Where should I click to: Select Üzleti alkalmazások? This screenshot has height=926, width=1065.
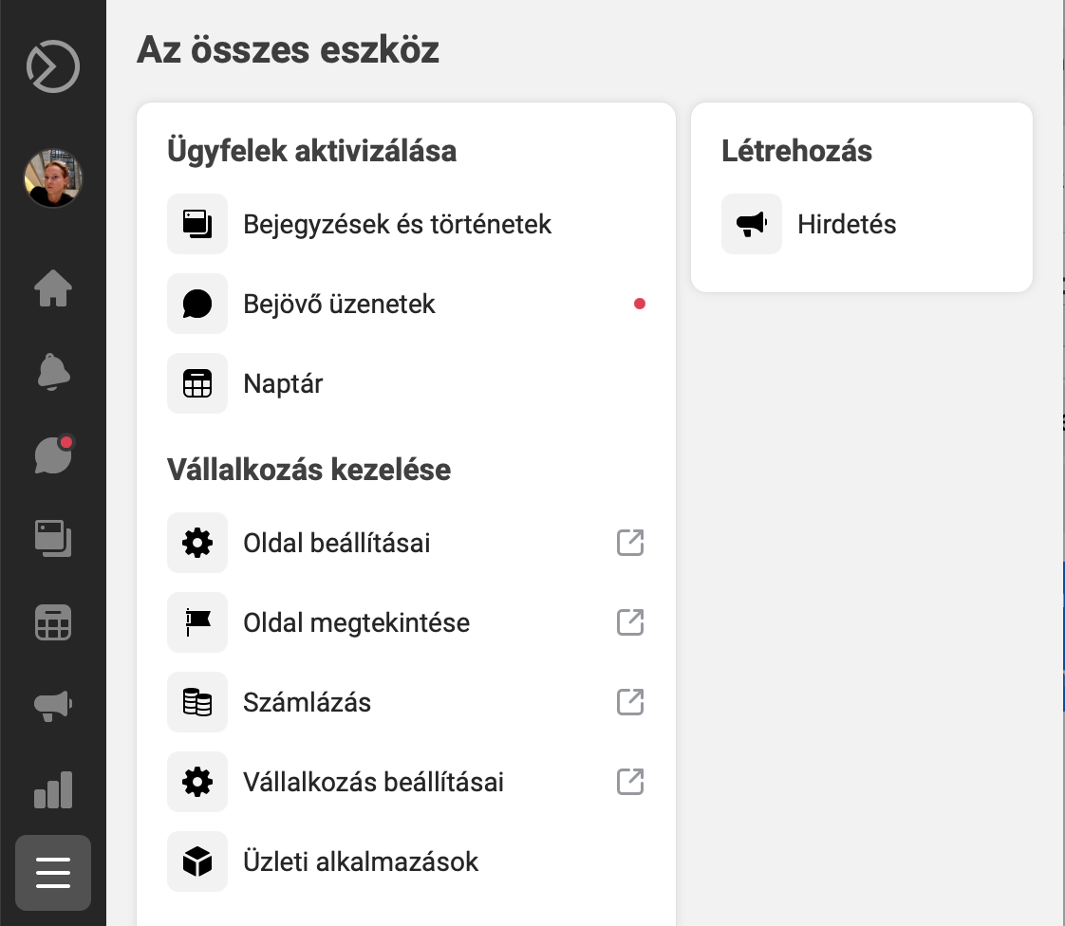(361, 862)
